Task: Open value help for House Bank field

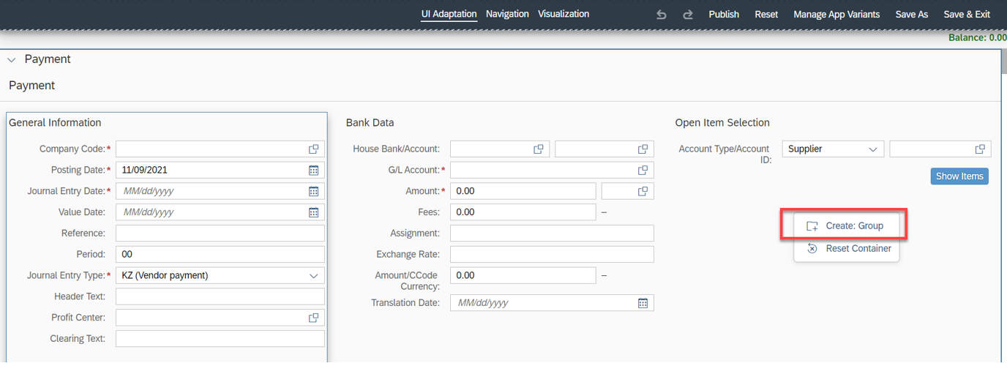Action: tap(538, 149)
